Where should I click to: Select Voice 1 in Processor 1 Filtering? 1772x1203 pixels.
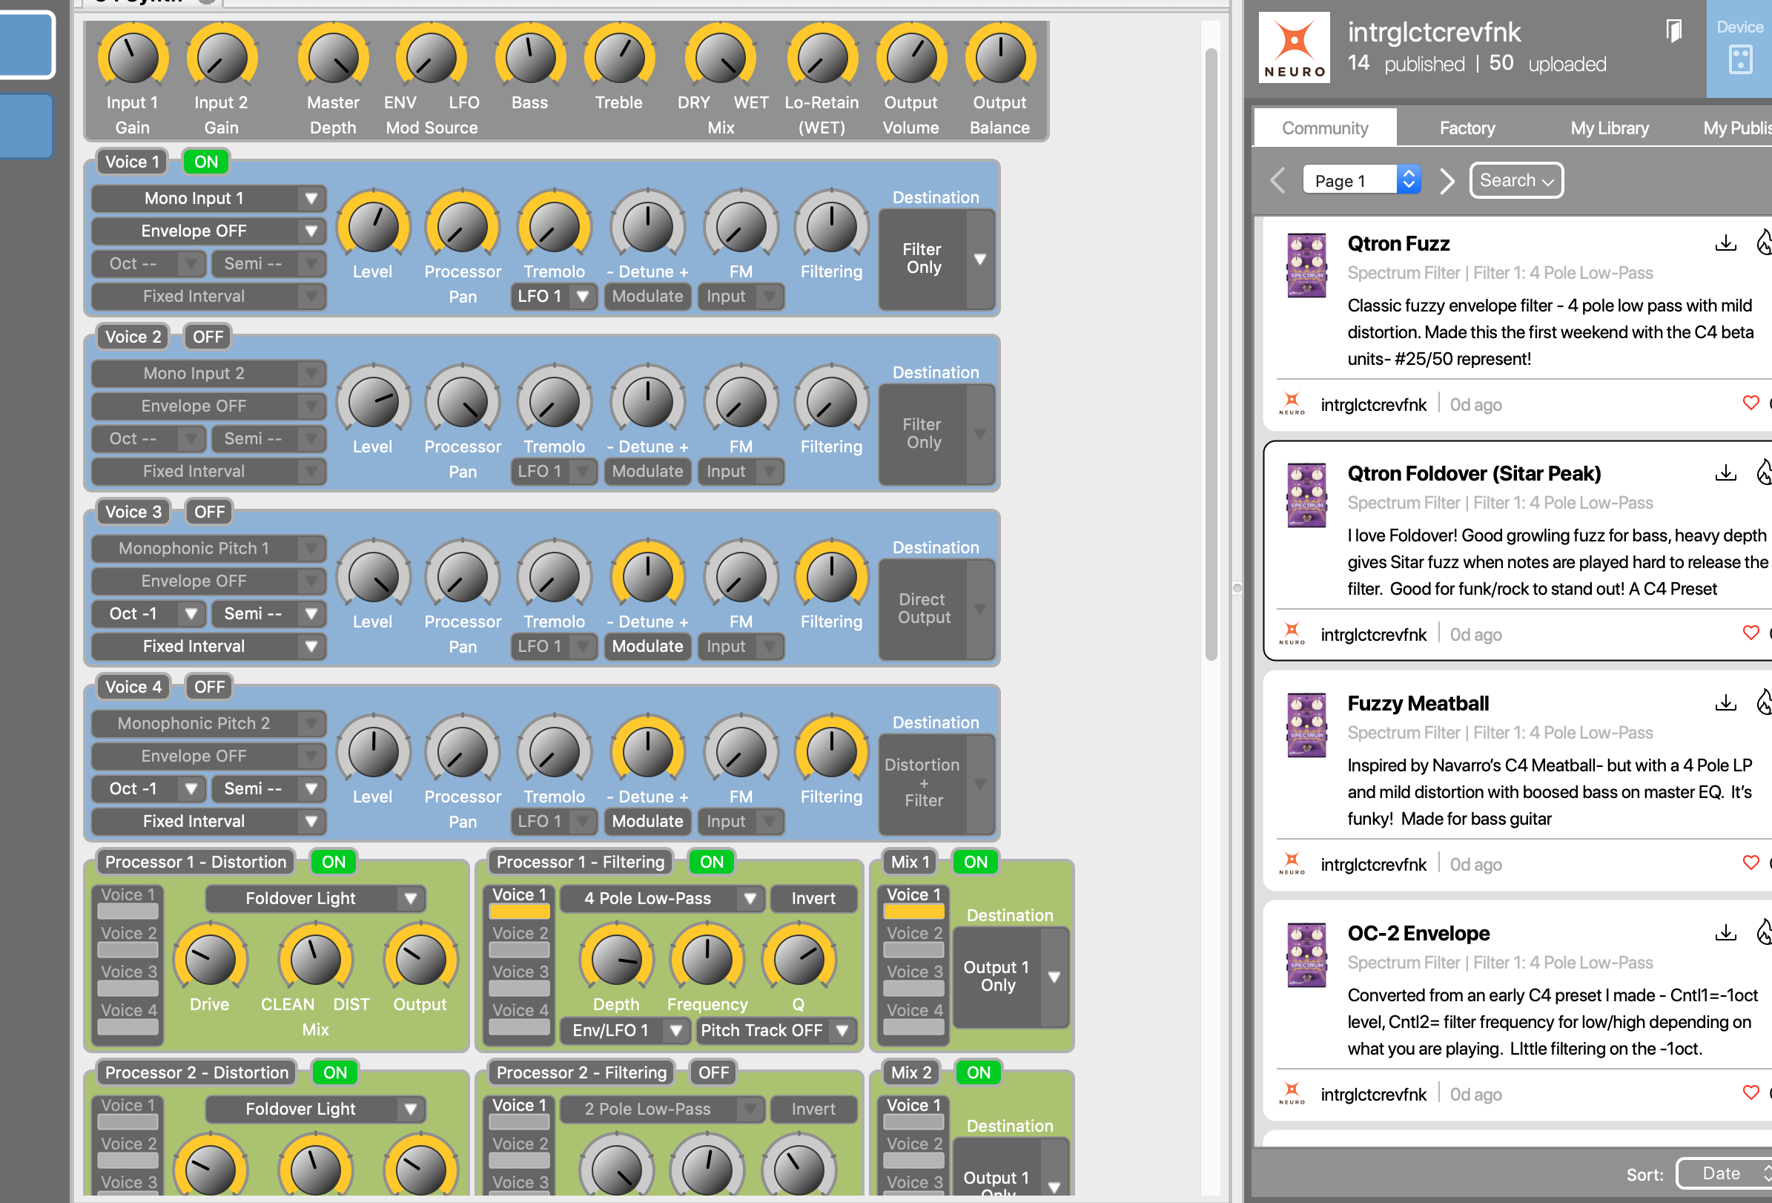click(x=519, y=903)
